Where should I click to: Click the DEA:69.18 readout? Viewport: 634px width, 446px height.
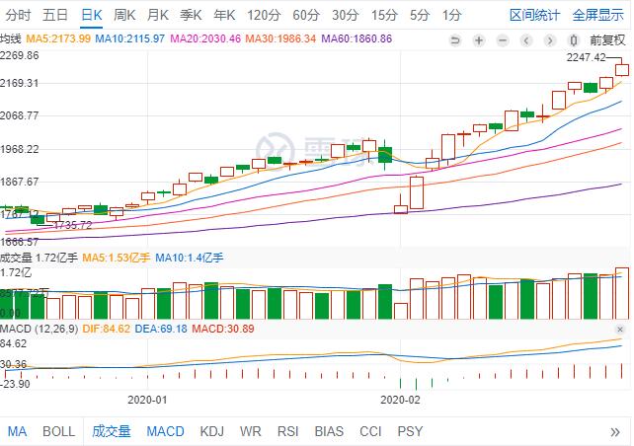click(161, 329)
